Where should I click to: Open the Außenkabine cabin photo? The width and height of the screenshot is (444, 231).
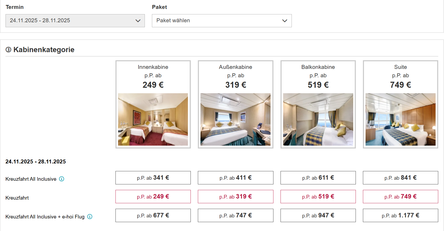point(236,119)
